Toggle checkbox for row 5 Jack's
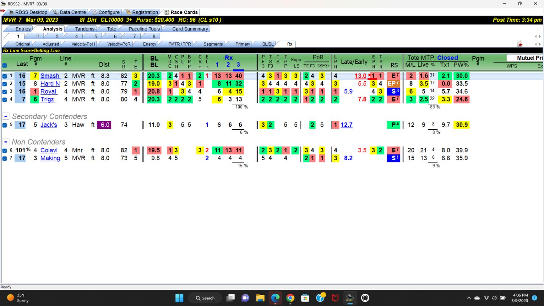The height and width of the screenshot is (306, 544). click(5, 125)
